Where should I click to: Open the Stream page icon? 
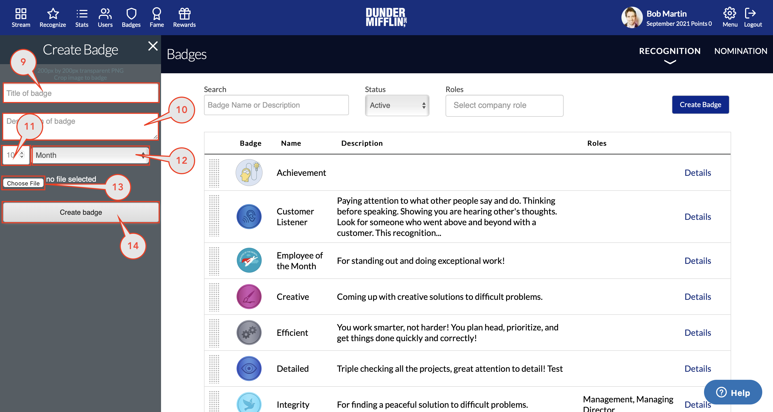point(21,13)
